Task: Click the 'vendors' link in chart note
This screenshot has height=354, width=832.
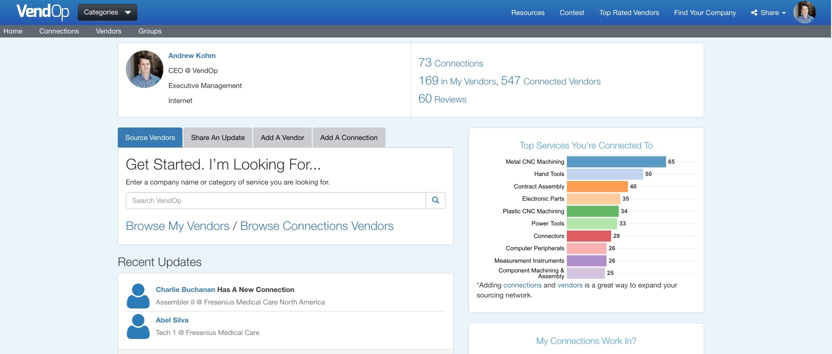Action: coord(570,285)
